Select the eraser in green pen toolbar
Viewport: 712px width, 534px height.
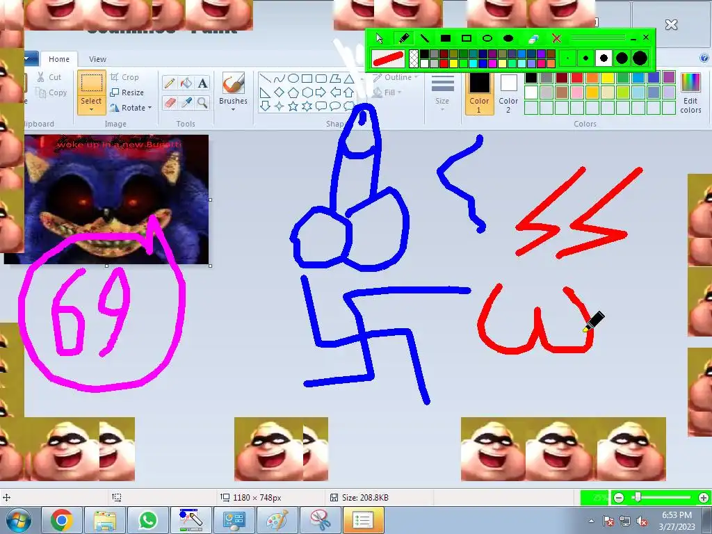coord(533,38)
